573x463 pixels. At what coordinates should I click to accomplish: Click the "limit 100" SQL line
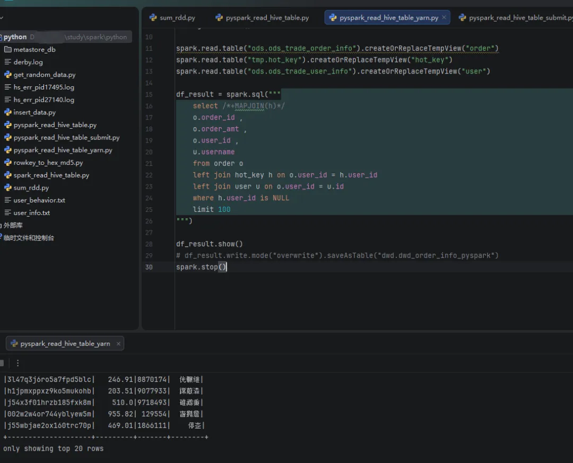tap(212, 209)
